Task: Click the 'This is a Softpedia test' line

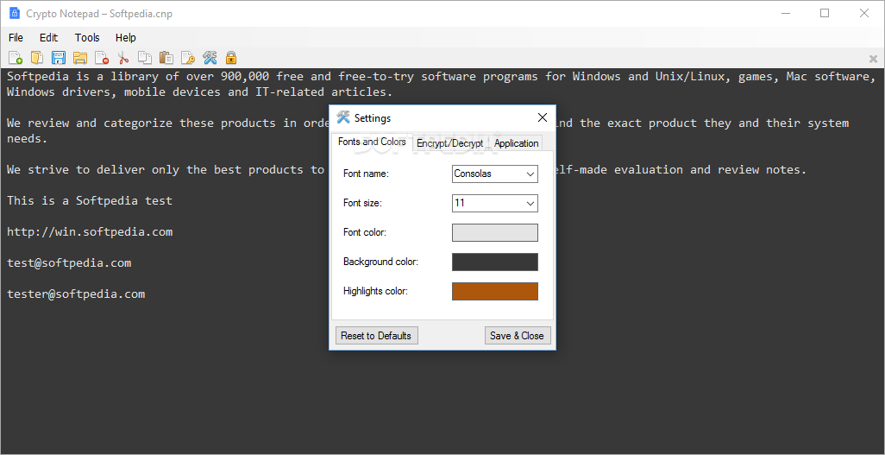Action: coord(90,200)
